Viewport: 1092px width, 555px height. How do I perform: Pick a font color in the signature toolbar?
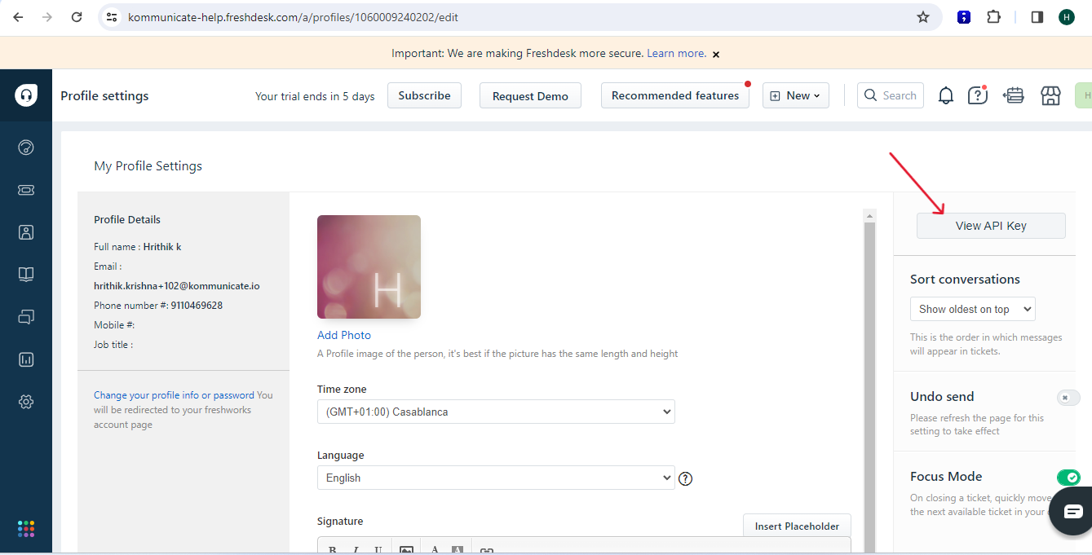pos(435,550)
